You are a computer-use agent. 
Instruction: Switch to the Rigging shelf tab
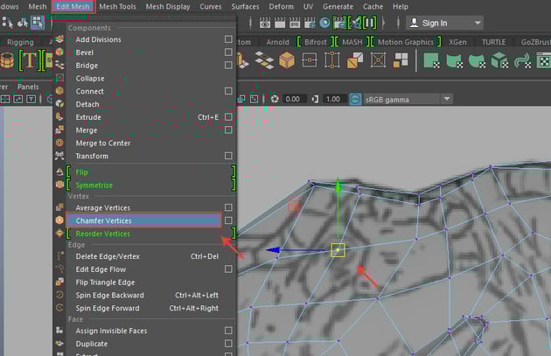pos(20,42)
